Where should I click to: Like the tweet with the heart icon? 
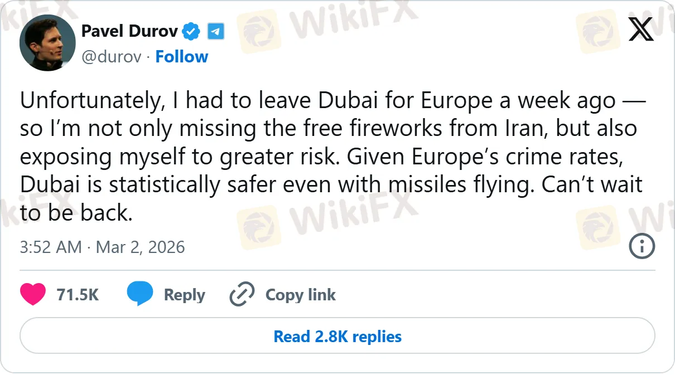click(33, 294)
